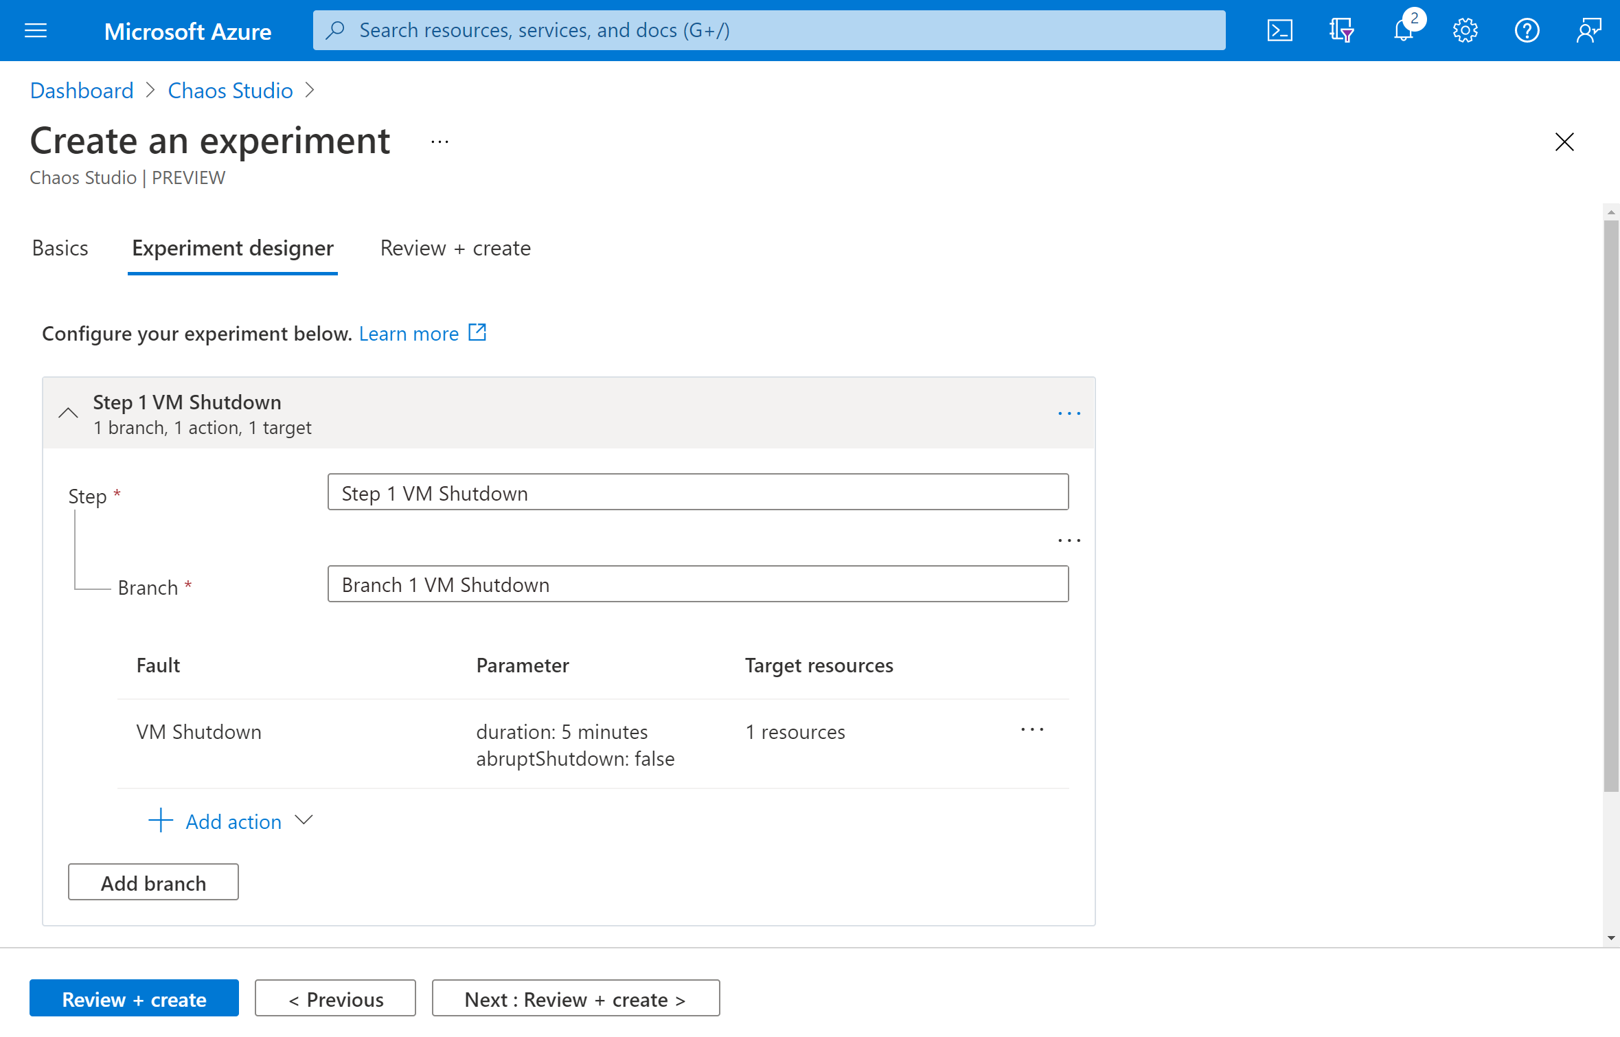Click the Previous navigation button
Image resolution: width=1620 pixels, height=1037 pixels.
pos(335,997)
